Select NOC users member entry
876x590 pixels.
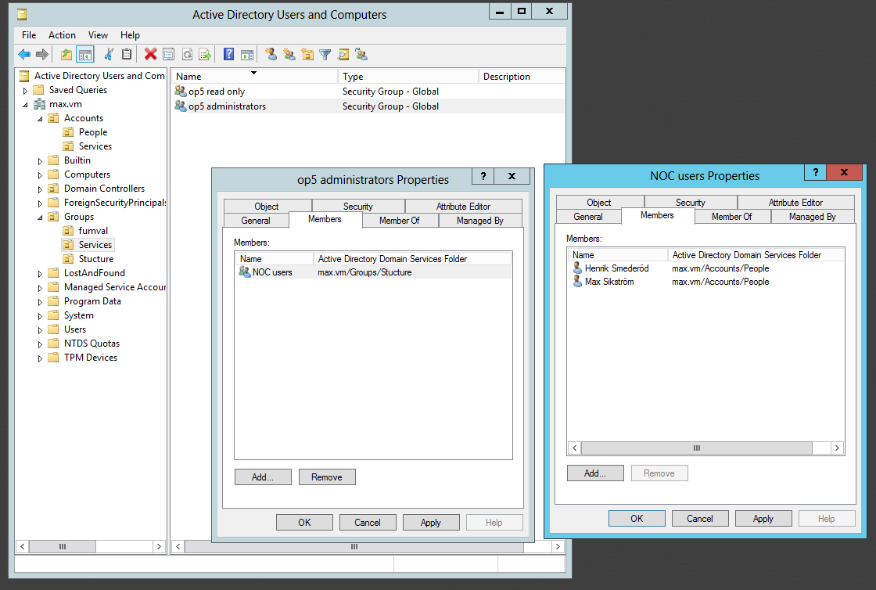coord(372,272)
